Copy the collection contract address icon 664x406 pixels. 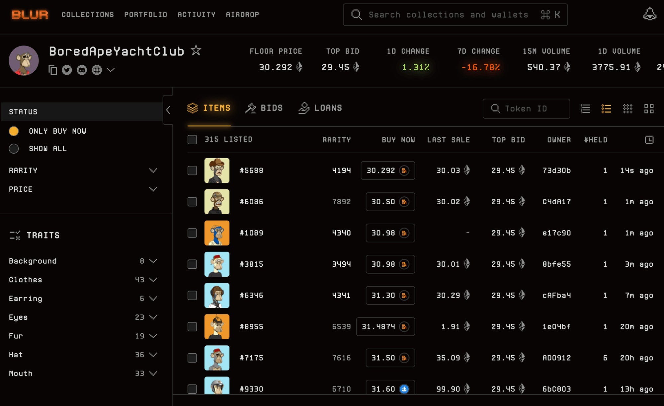pos(52,70)
